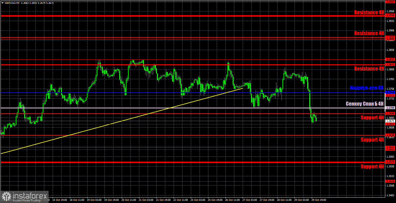Screen dimensions: 396x203
Task: Click the 1.3533 price axis value
Action: (x=391, y=176)
